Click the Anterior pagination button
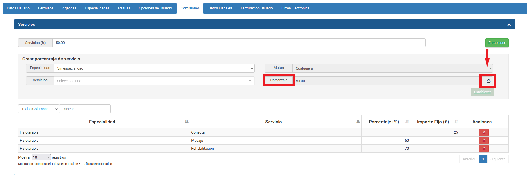Image resolution: width=530 pixels, height=178 pixels. click(x=469, y=159)
